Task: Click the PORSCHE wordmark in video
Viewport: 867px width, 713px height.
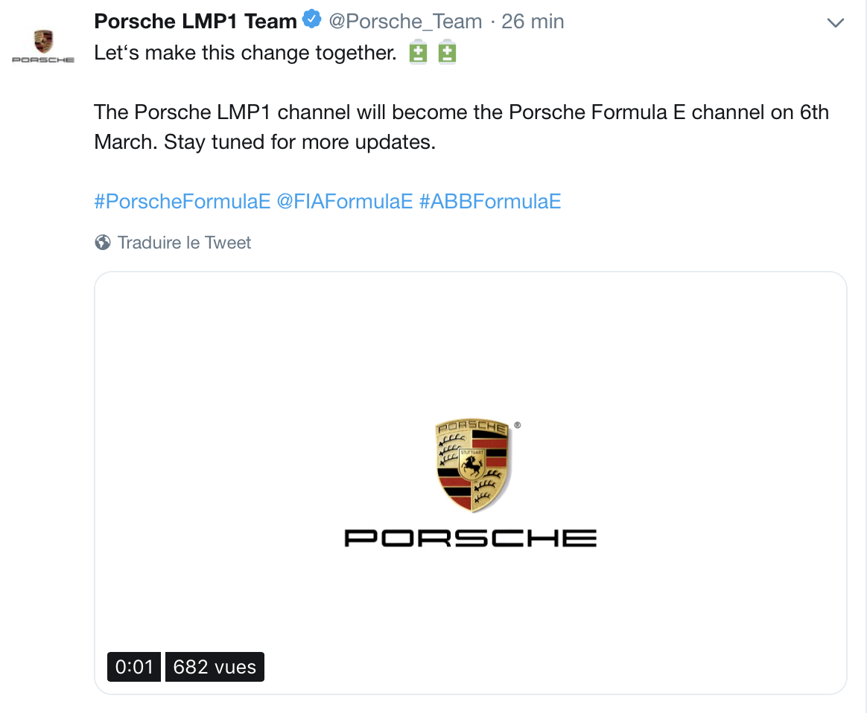Action: point(471,538)
